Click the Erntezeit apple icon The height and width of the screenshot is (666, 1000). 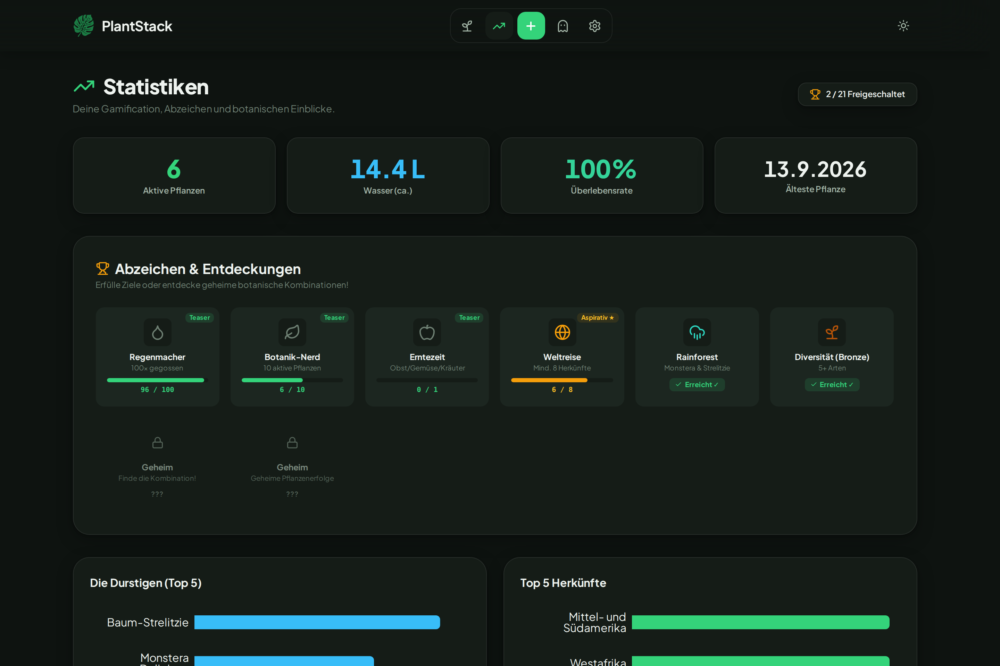[x=427, y=332]
